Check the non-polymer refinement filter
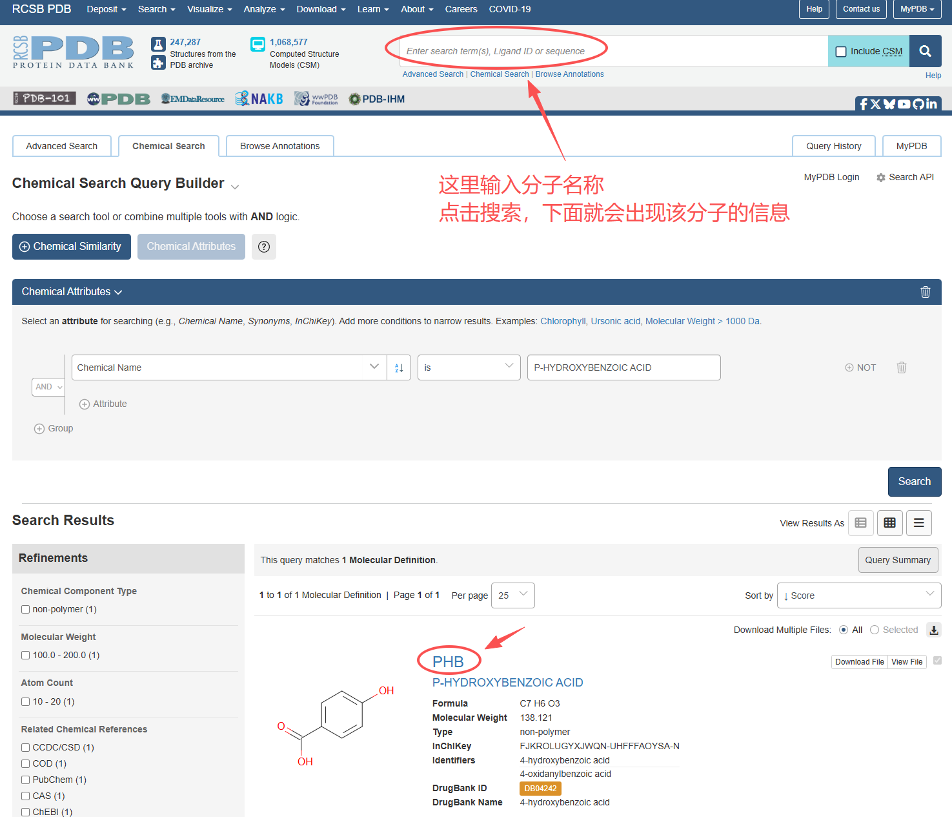Screen dimensions: 952x817 pyautogui.click(x=26, y=609)
